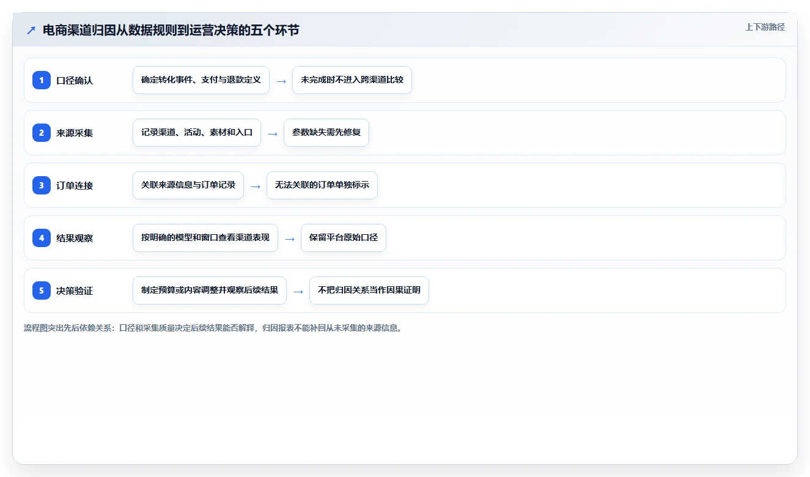Click the 无法关联的订单单独标示 box
810x477 pixels.
tap(322, 185)
